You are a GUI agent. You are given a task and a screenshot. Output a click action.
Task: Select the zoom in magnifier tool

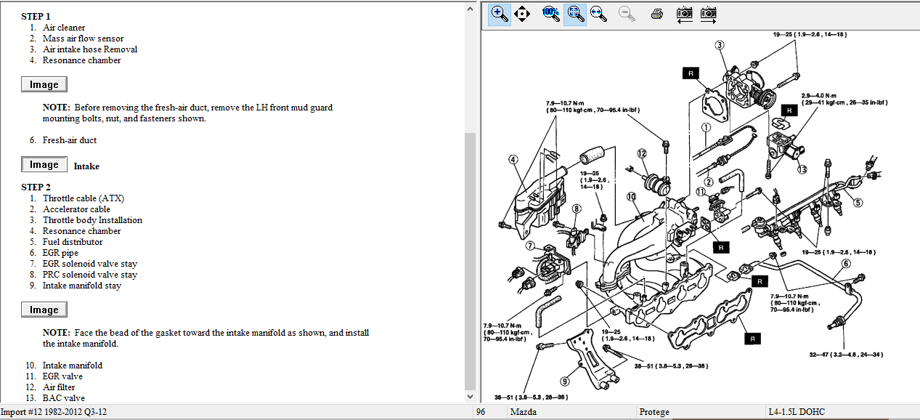click(499, 14)
